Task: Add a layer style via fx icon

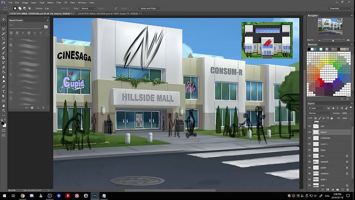Action: (x=323, y=190)
